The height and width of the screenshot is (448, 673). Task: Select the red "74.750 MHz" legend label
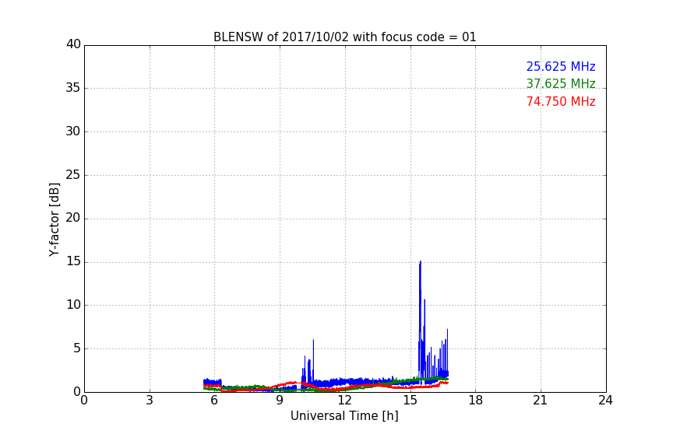(561, 102)
